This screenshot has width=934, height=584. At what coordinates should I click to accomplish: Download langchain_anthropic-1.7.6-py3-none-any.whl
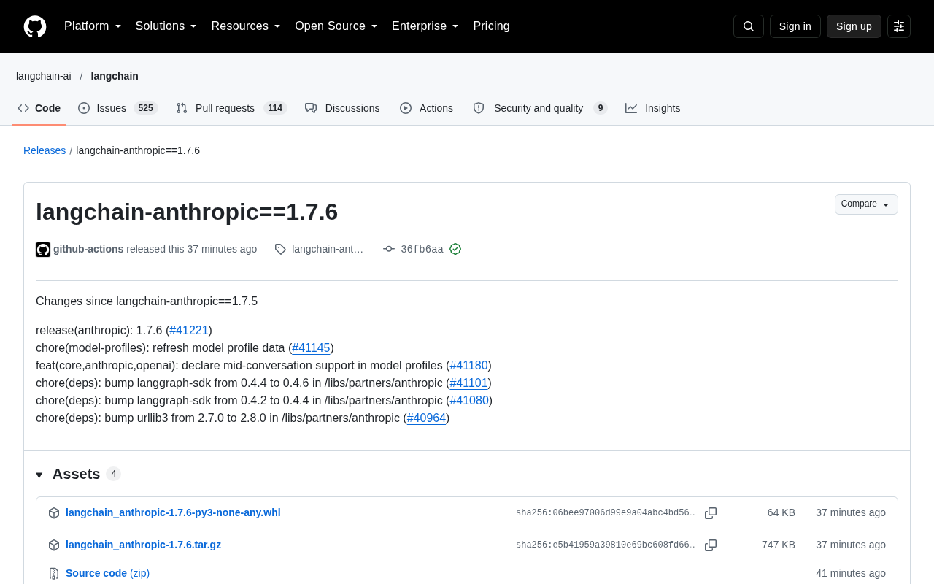173,512
